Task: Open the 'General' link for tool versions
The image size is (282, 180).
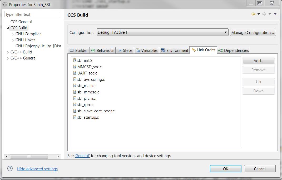Action: pos(82,156)
